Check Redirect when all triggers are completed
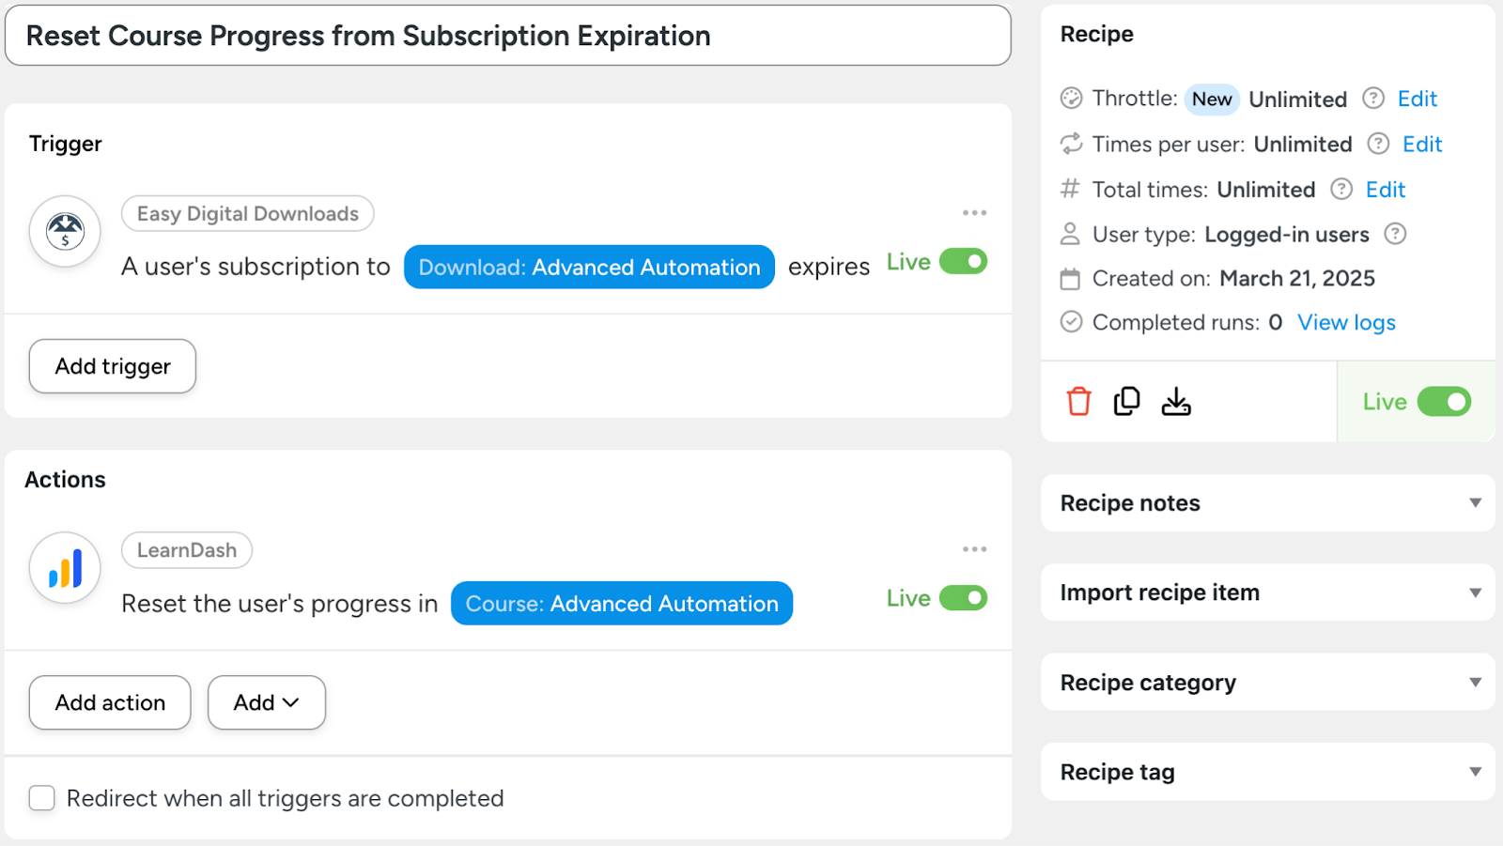Image resolution: width=1503 pixels, height=846 pixels. tap(42, 798)
